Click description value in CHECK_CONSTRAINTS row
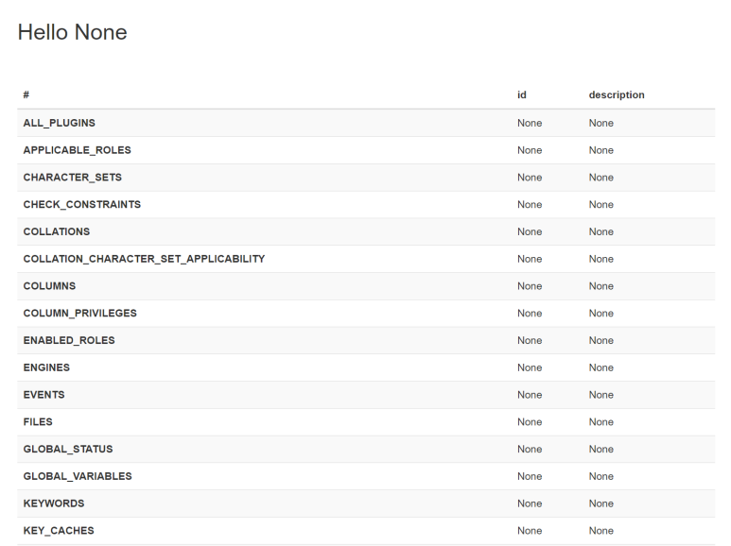The height and width of the screenshot is (546, 731). [x=600, y=205]
